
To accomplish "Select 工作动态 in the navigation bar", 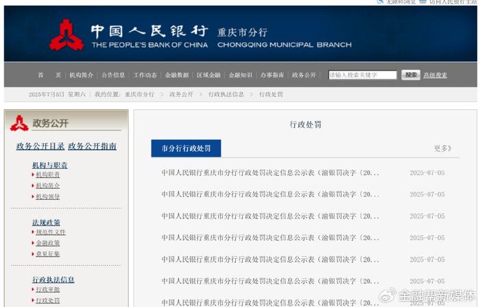I will coord(145,75).
